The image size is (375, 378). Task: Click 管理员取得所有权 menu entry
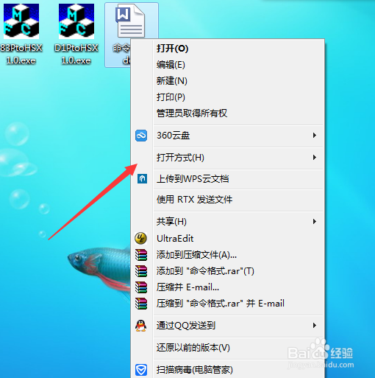click(228, 113)
